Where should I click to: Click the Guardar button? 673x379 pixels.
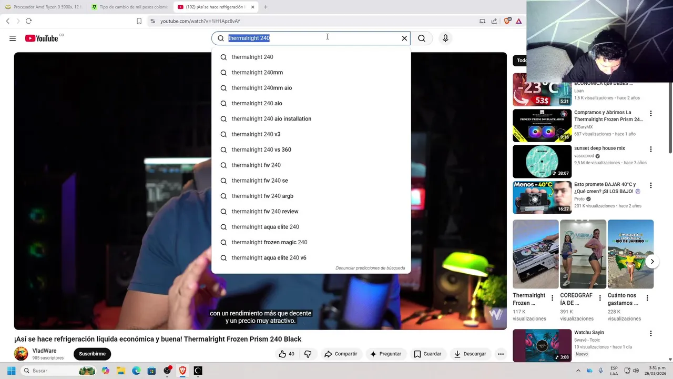(427, 354)
